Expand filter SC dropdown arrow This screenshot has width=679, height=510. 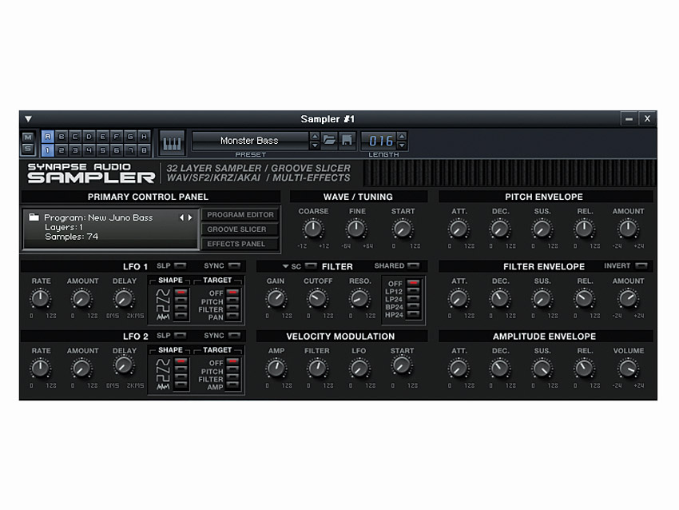pos(285,266)
